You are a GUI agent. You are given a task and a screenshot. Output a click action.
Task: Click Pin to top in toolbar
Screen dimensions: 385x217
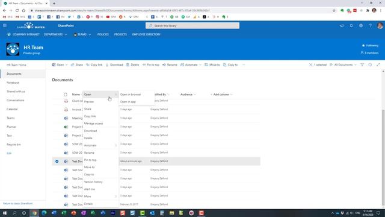[x=151, y=64]
